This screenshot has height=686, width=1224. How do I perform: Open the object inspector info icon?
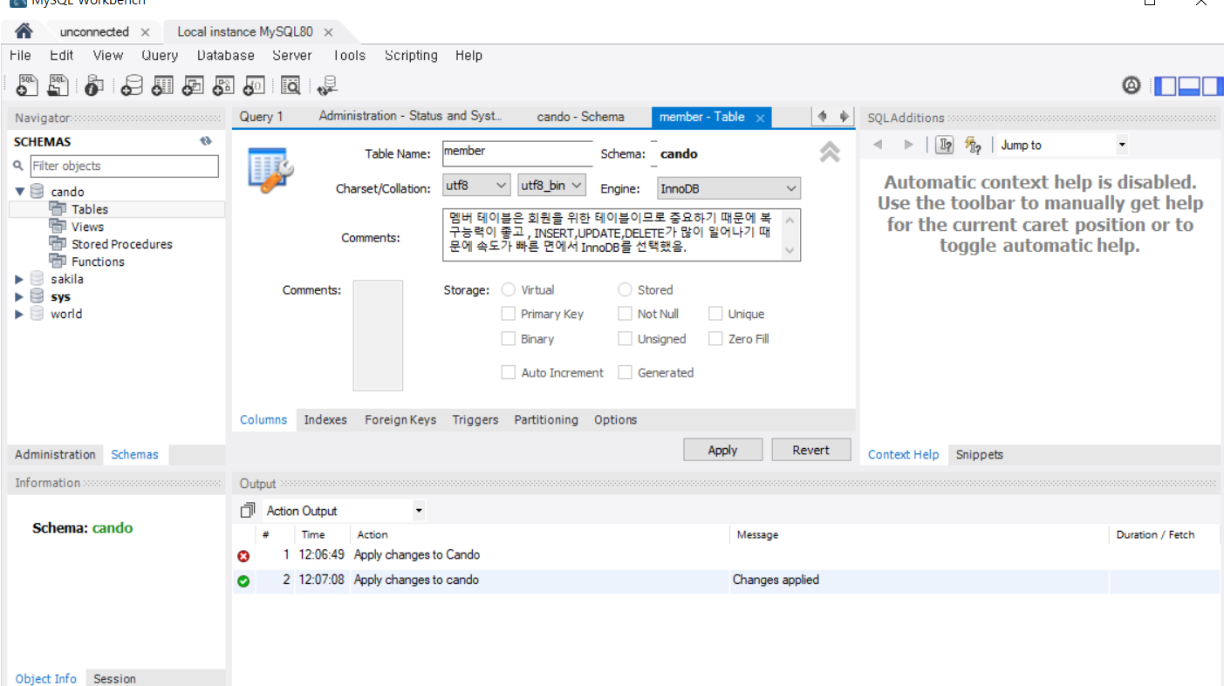pos(94,85)
